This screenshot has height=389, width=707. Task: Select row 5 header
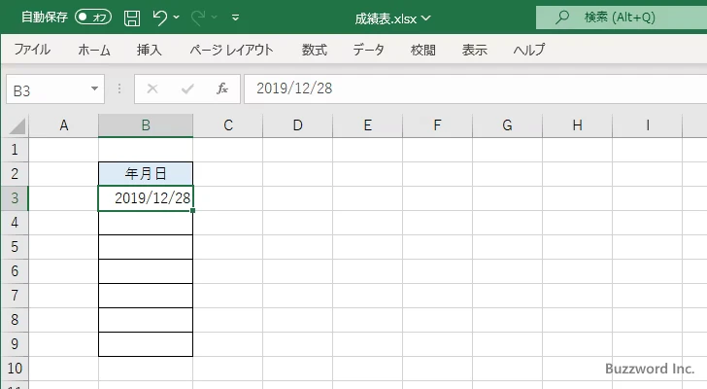[15, 247]
